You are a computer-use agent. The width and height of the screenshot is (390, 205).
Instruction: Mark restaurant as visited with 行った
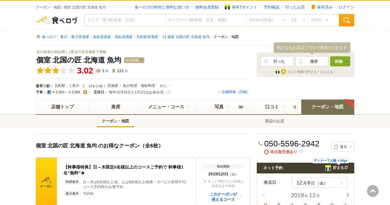tap(277, 61)
